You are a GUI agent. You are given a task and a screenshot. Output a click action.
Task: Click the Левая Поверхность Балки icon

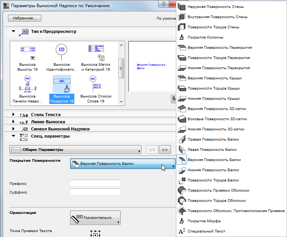click(182, 150)
